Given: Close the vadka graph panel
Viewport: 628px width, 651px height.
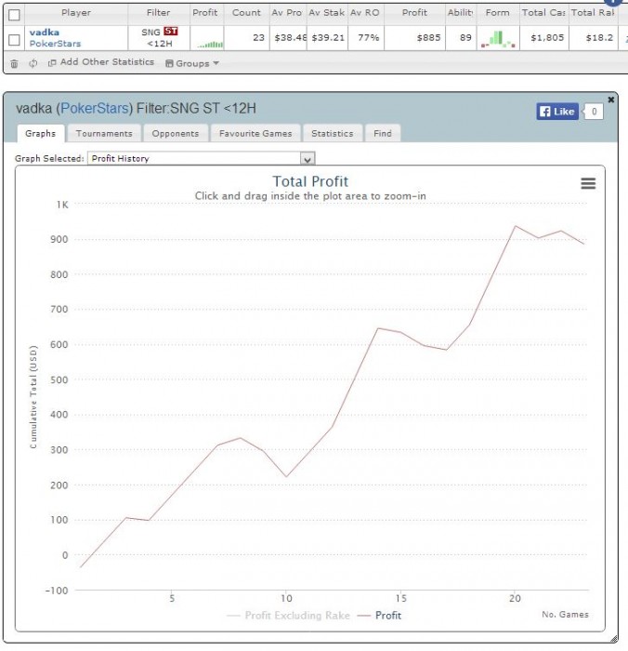Looking at the screenshot, I should (611, 100).
